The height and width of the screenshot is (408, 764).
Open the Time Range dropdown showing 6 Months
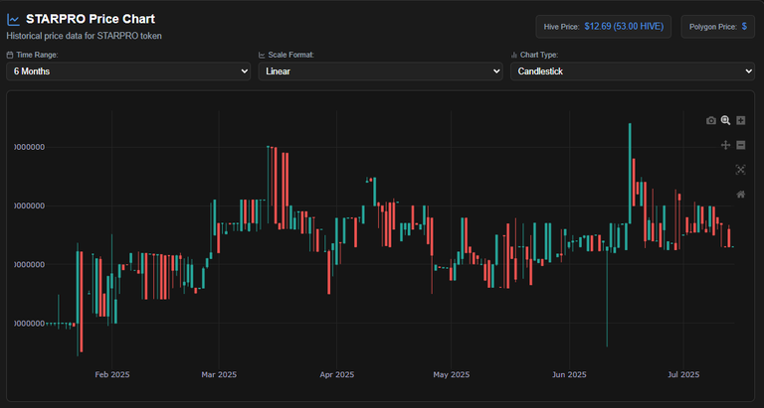click(x=128, y=71)
